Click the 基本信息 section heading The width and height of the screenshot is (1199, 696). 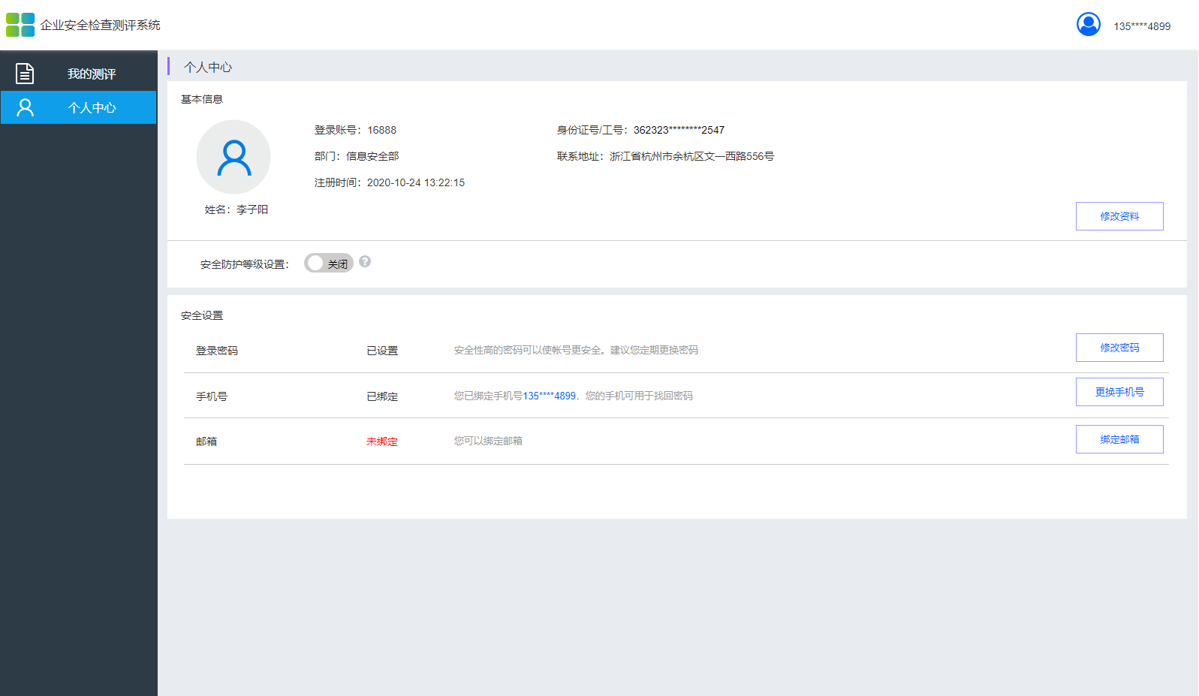coord(202,99)
